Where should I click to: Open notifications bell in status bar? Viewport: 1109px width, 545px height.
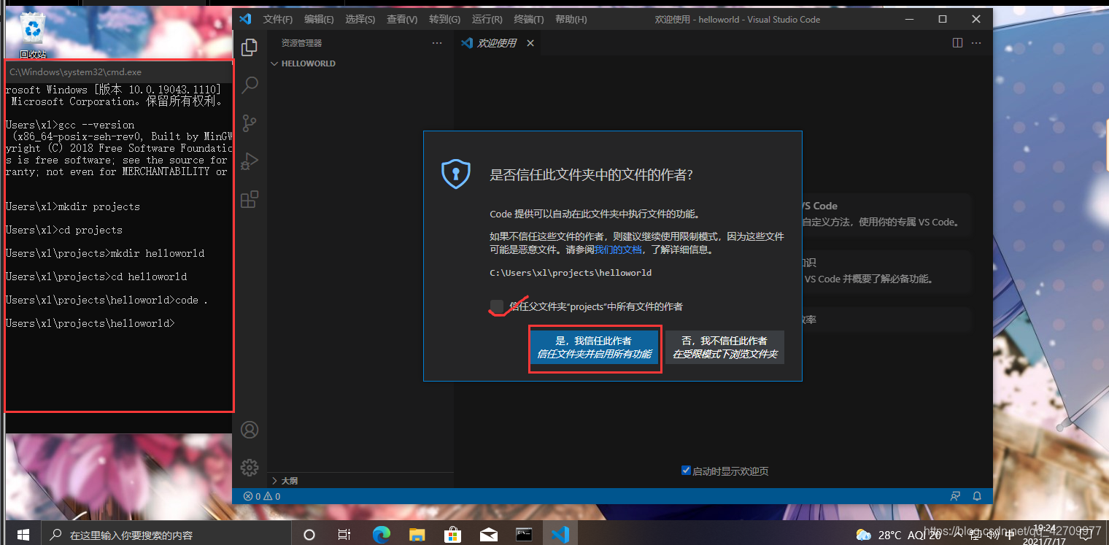point(977,496)
